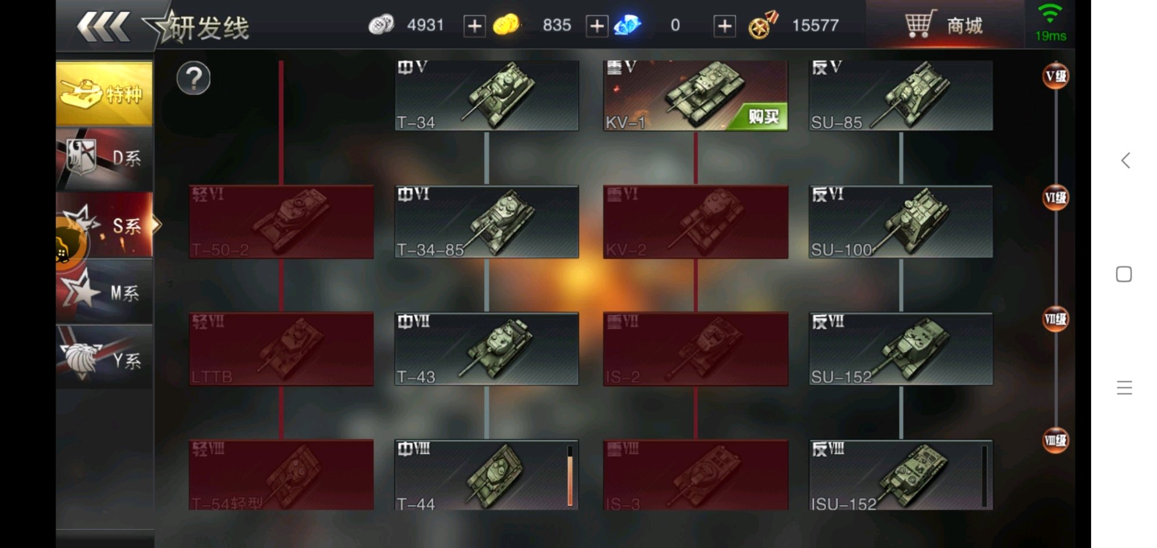Select the 特种 special tanks tab
The width and height of the screenshot is (1157, 548).
[x=104, y=93]
